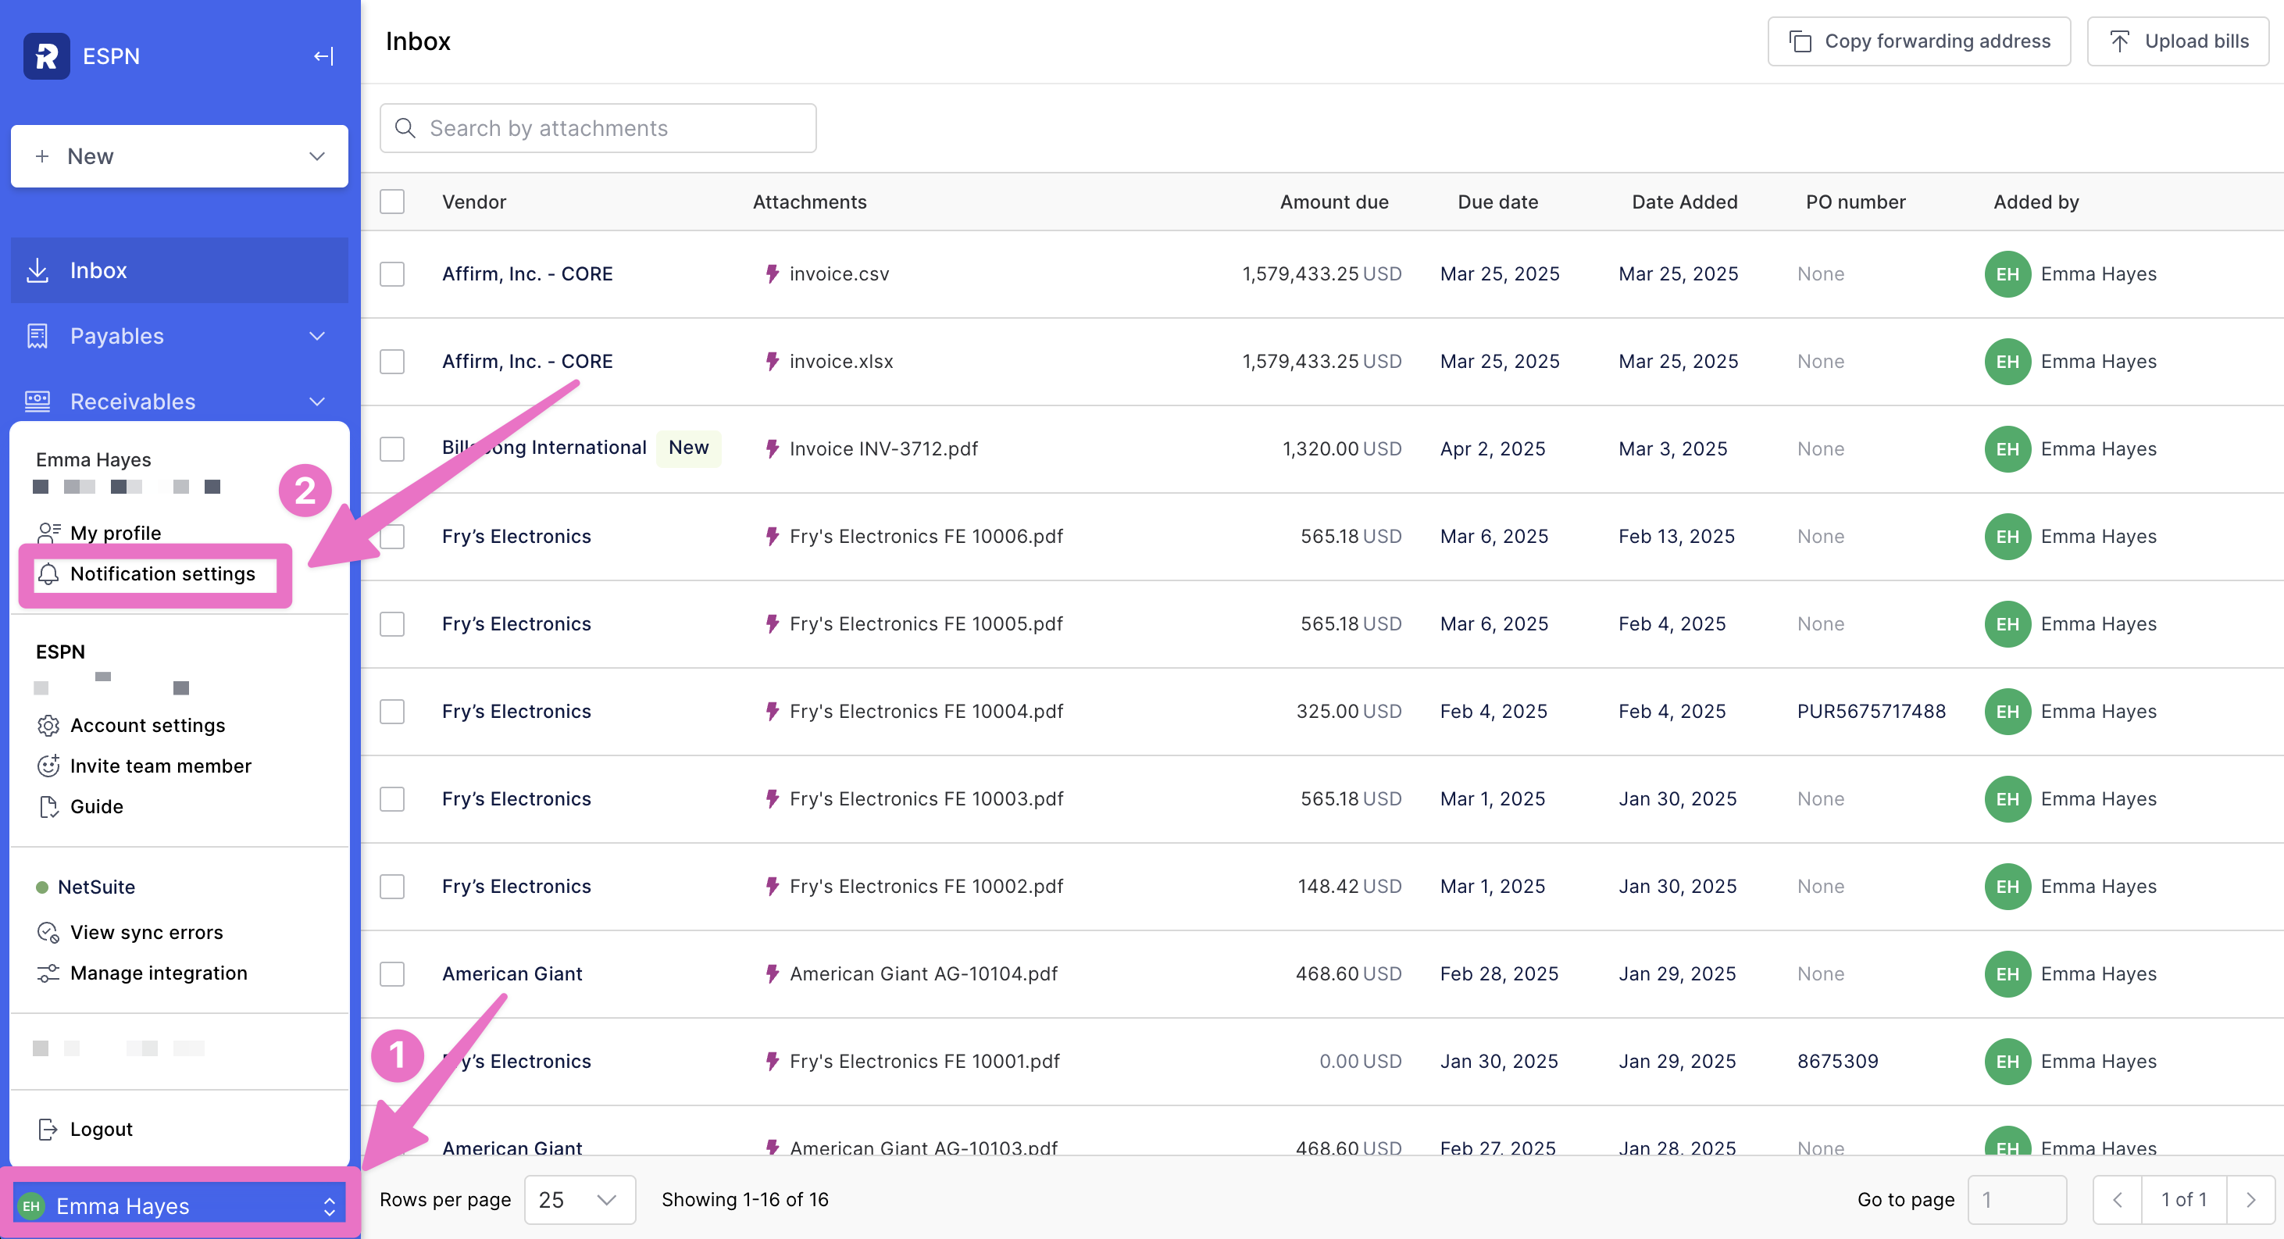Expand the Receivables section chevron
2284x1239 pixels.
pyautogui.click(x=316, y=402)
